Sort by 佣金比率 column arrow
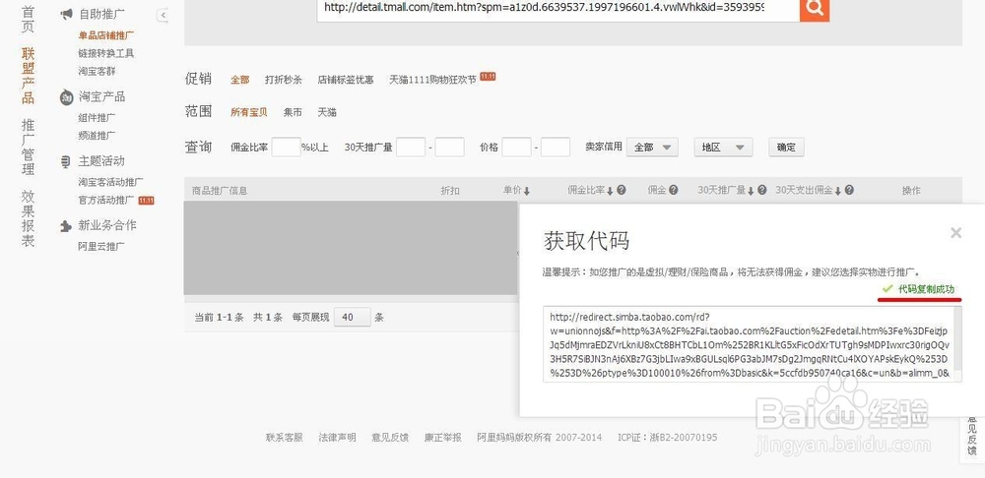The width and height of the screenshot is (985, 478). coord(610,191)
